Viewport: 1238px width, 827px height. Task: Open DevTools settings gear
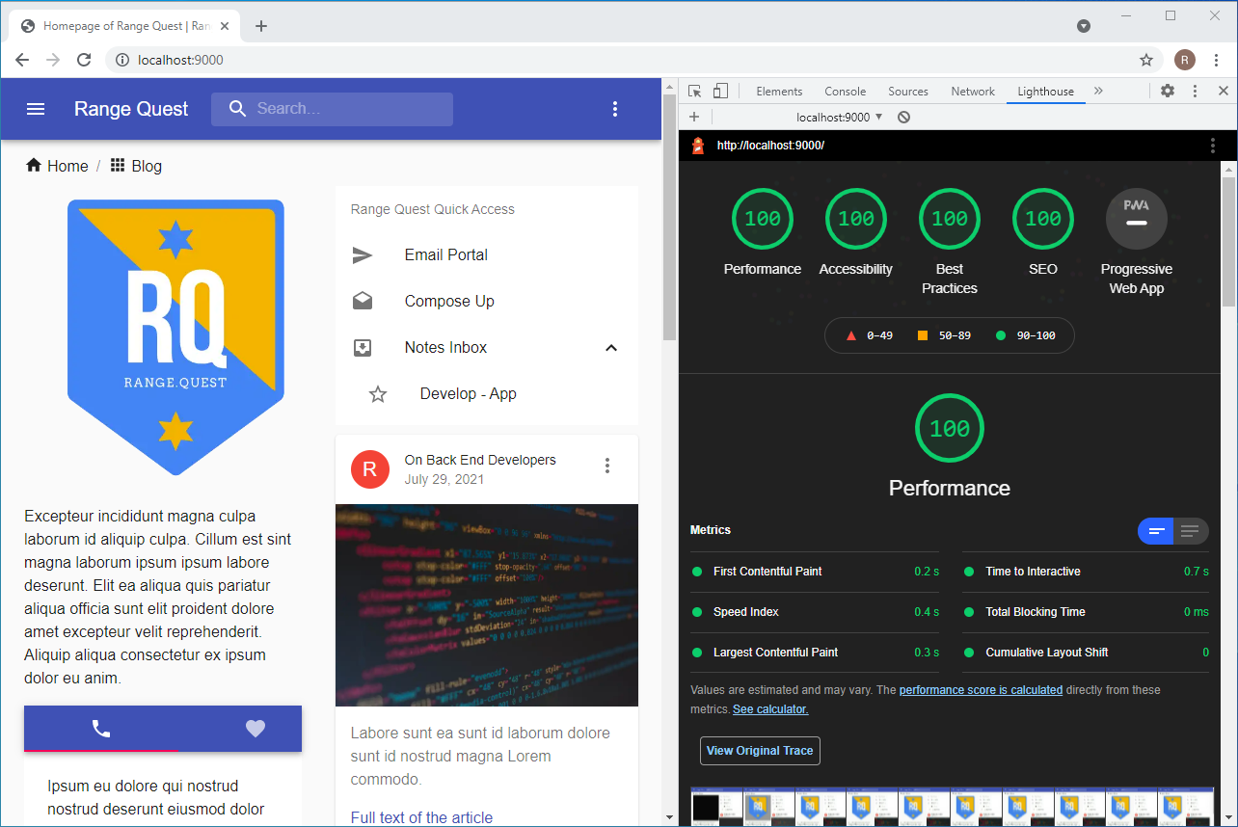pos(1168,92)
